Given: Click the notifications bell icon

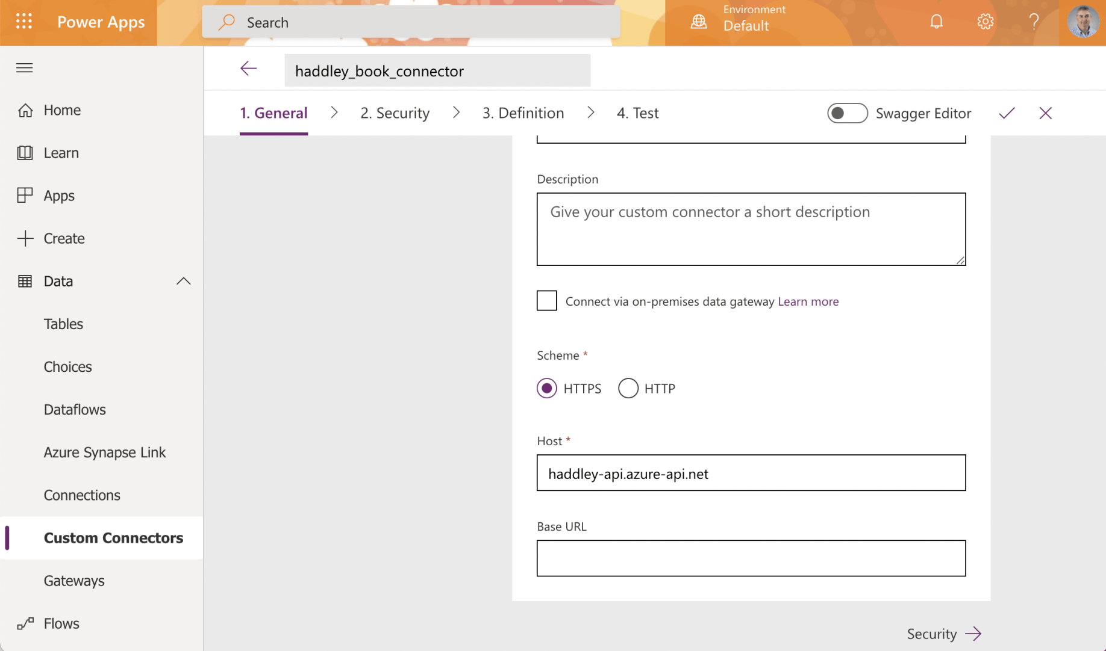Looking at the screenshot, I should [936, 22].
